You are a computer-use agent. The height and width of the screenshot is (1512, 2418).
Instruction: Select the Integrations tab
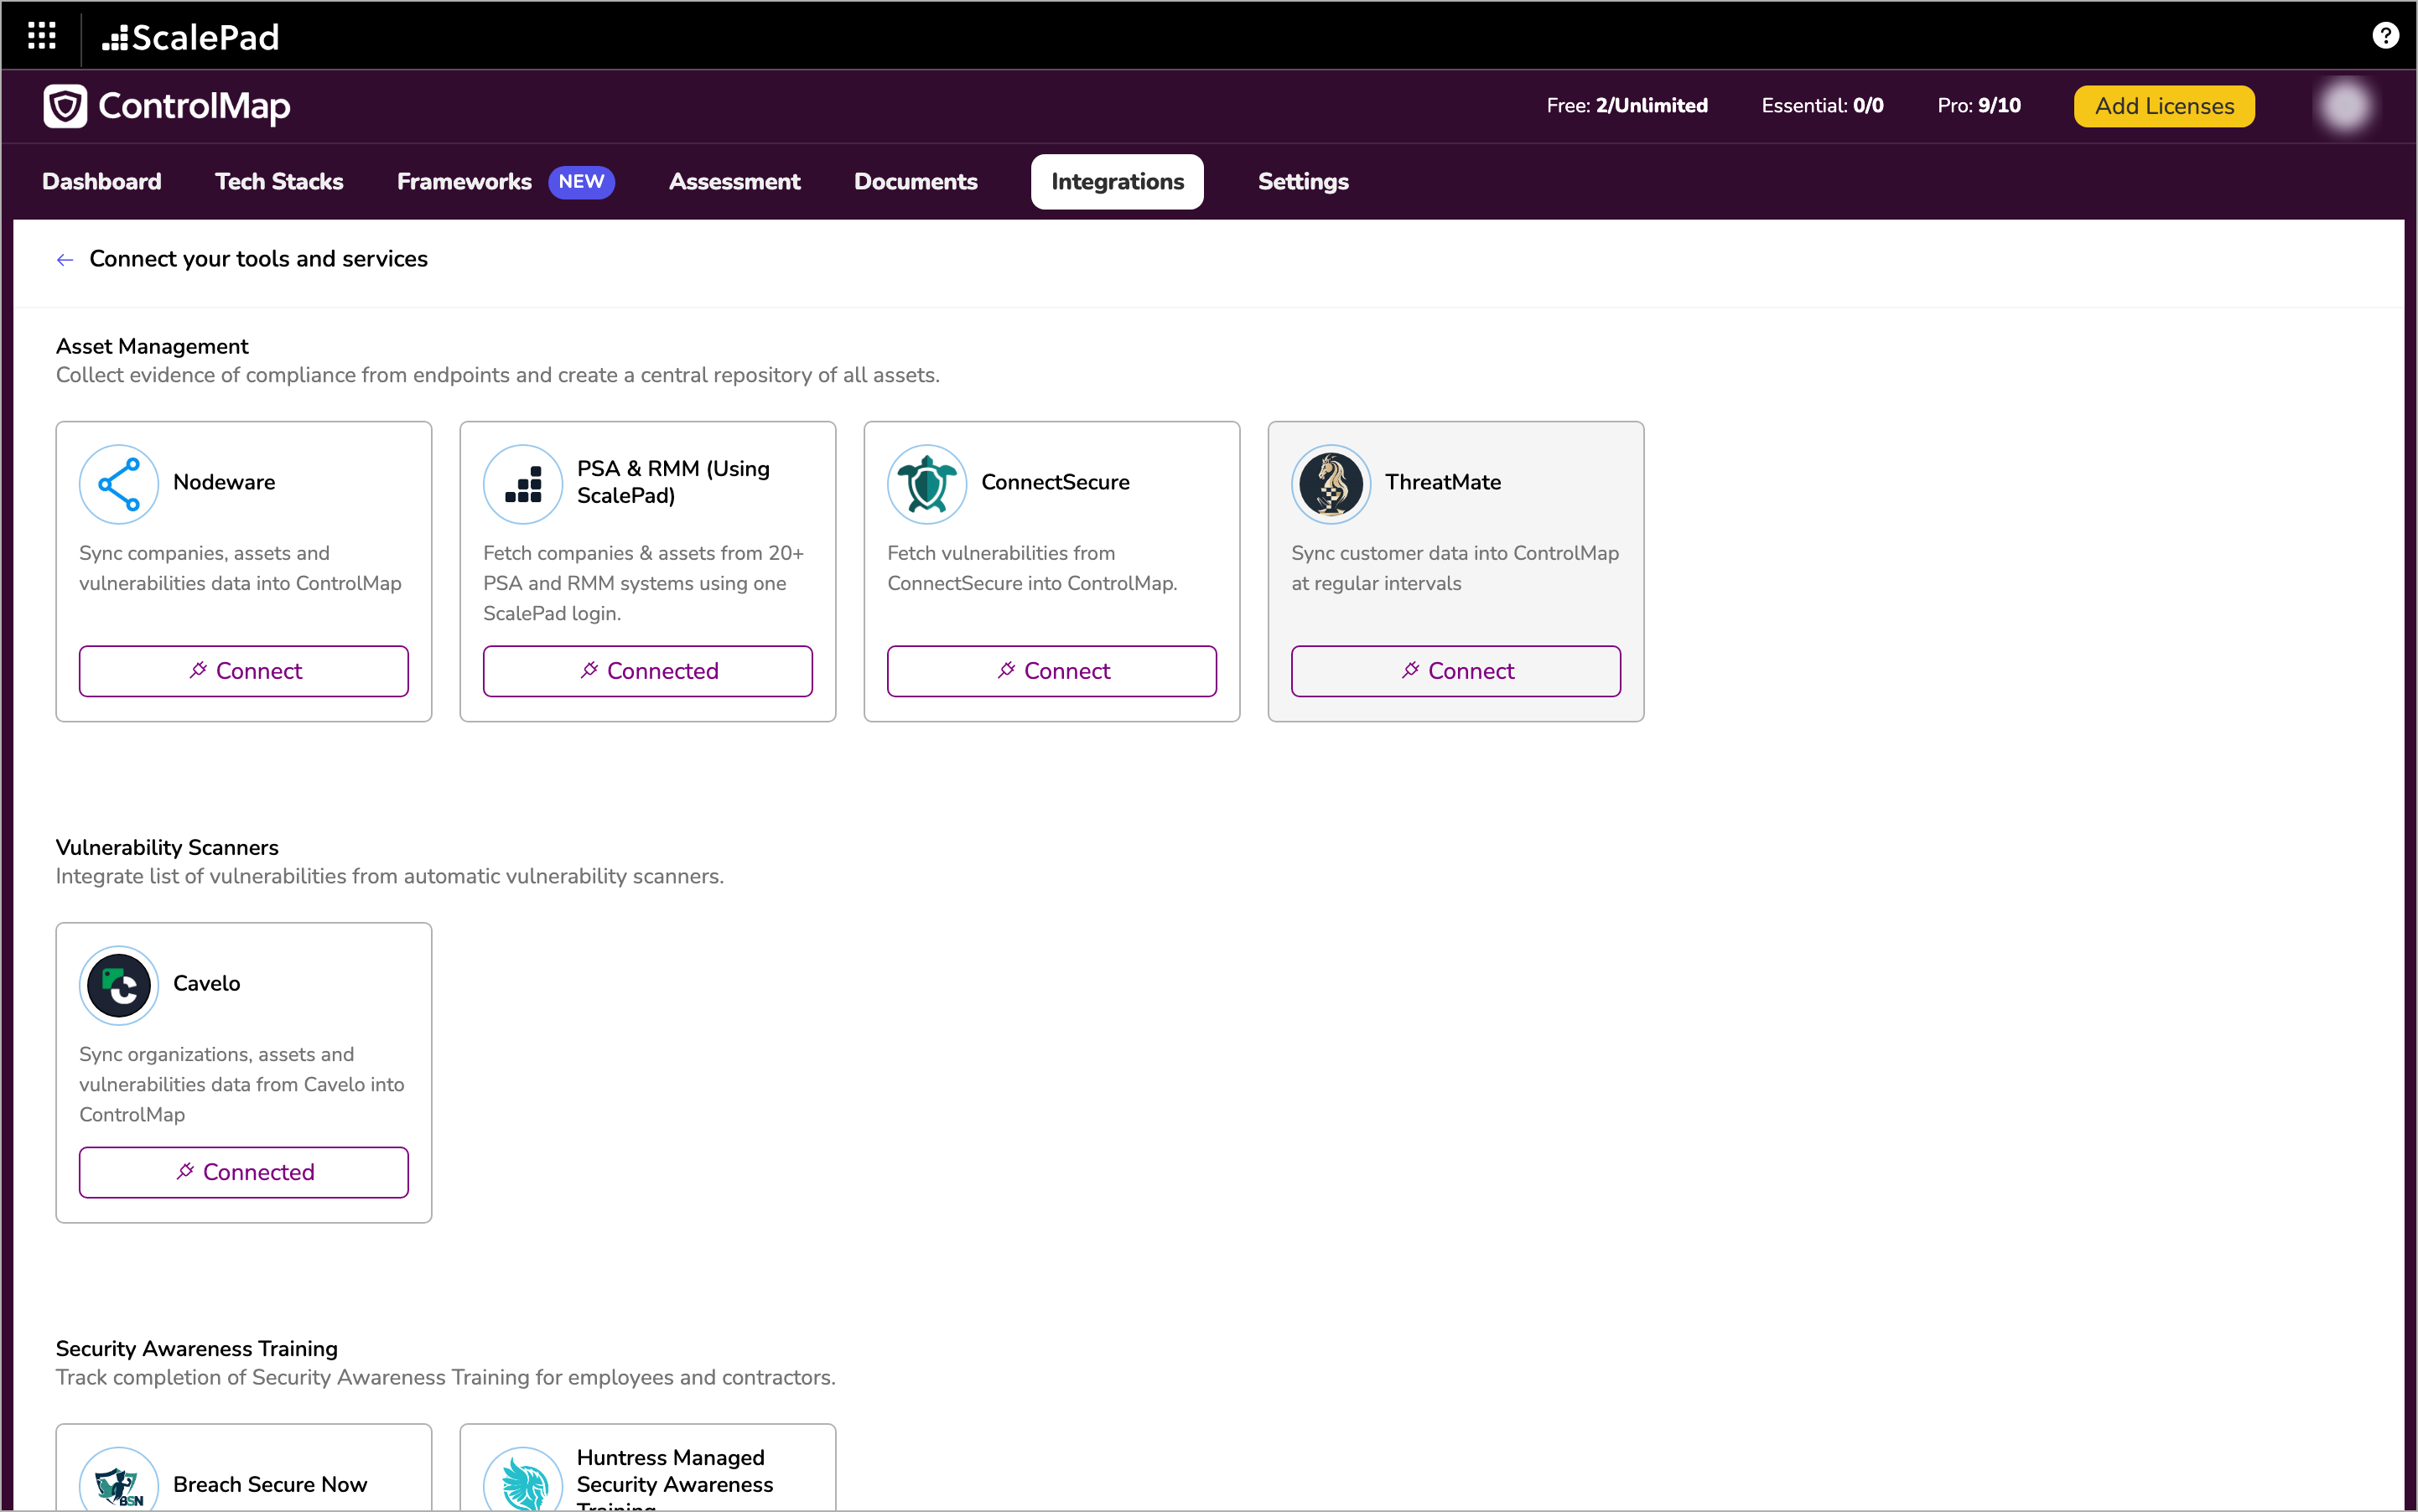[1118, 182]
